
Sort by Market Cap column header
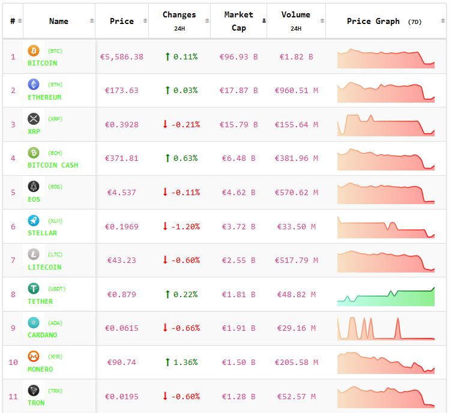point(238,21)
